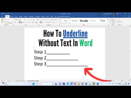Switch to the Draw tab
This screenshot has width=131, height=98.
click(x=16, y=17)
